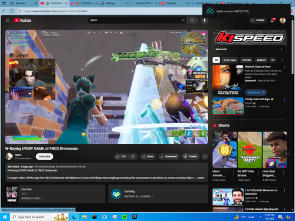Open options for K1 Speed sponsored ad
This screenshot has width=295, height=221.
(x=281, y=50)
